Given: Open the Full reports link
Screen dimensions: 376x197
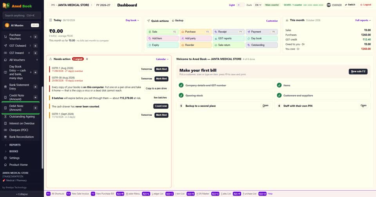Looking at the screenshot, I should (363, 20).
